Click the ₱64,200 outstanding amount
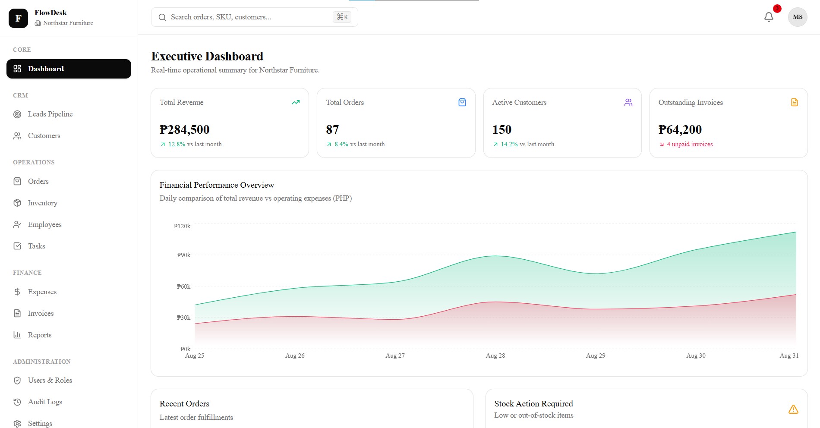 click(680, 129)
